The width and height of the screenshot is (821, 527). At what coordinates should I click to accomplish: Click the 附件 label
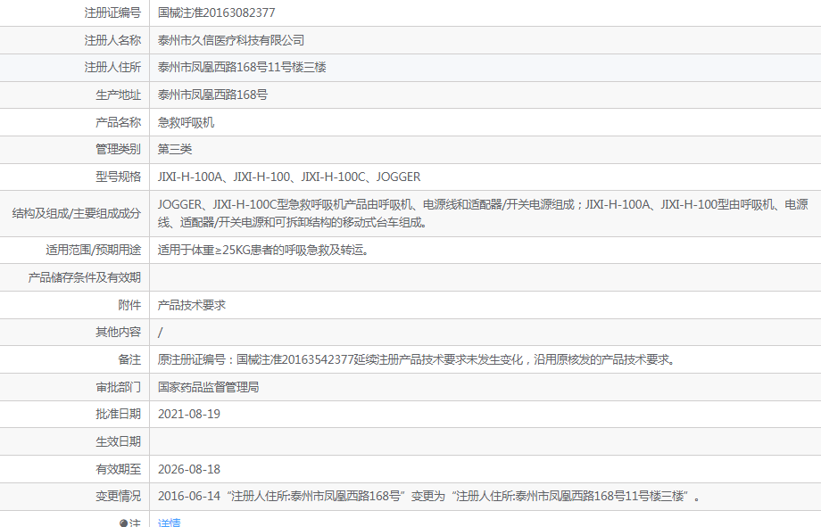(129, 305)
